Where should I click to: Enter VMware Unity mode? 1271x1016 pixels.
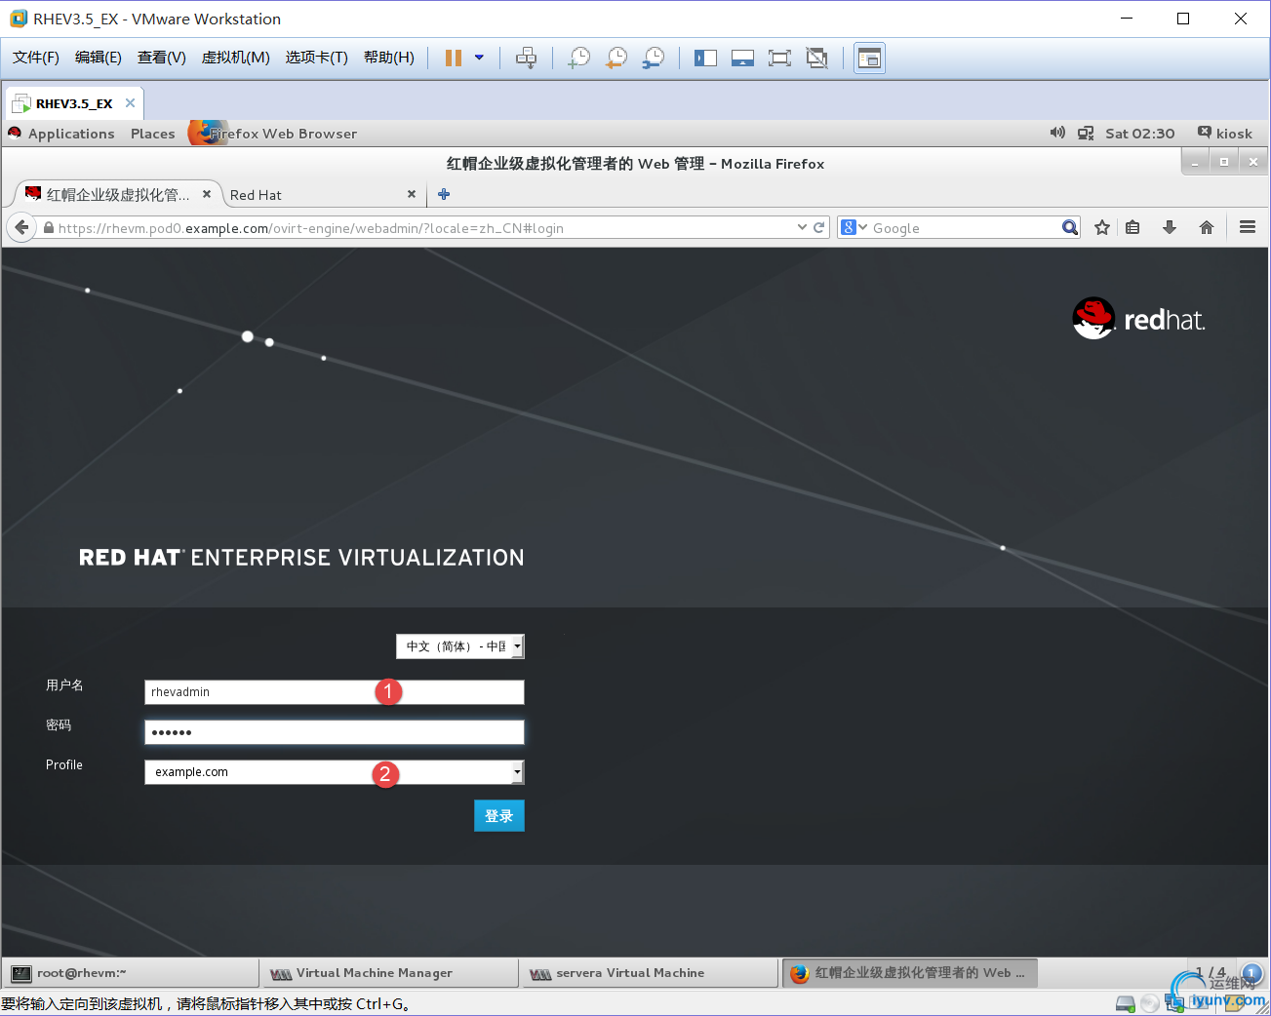(816, 58)
